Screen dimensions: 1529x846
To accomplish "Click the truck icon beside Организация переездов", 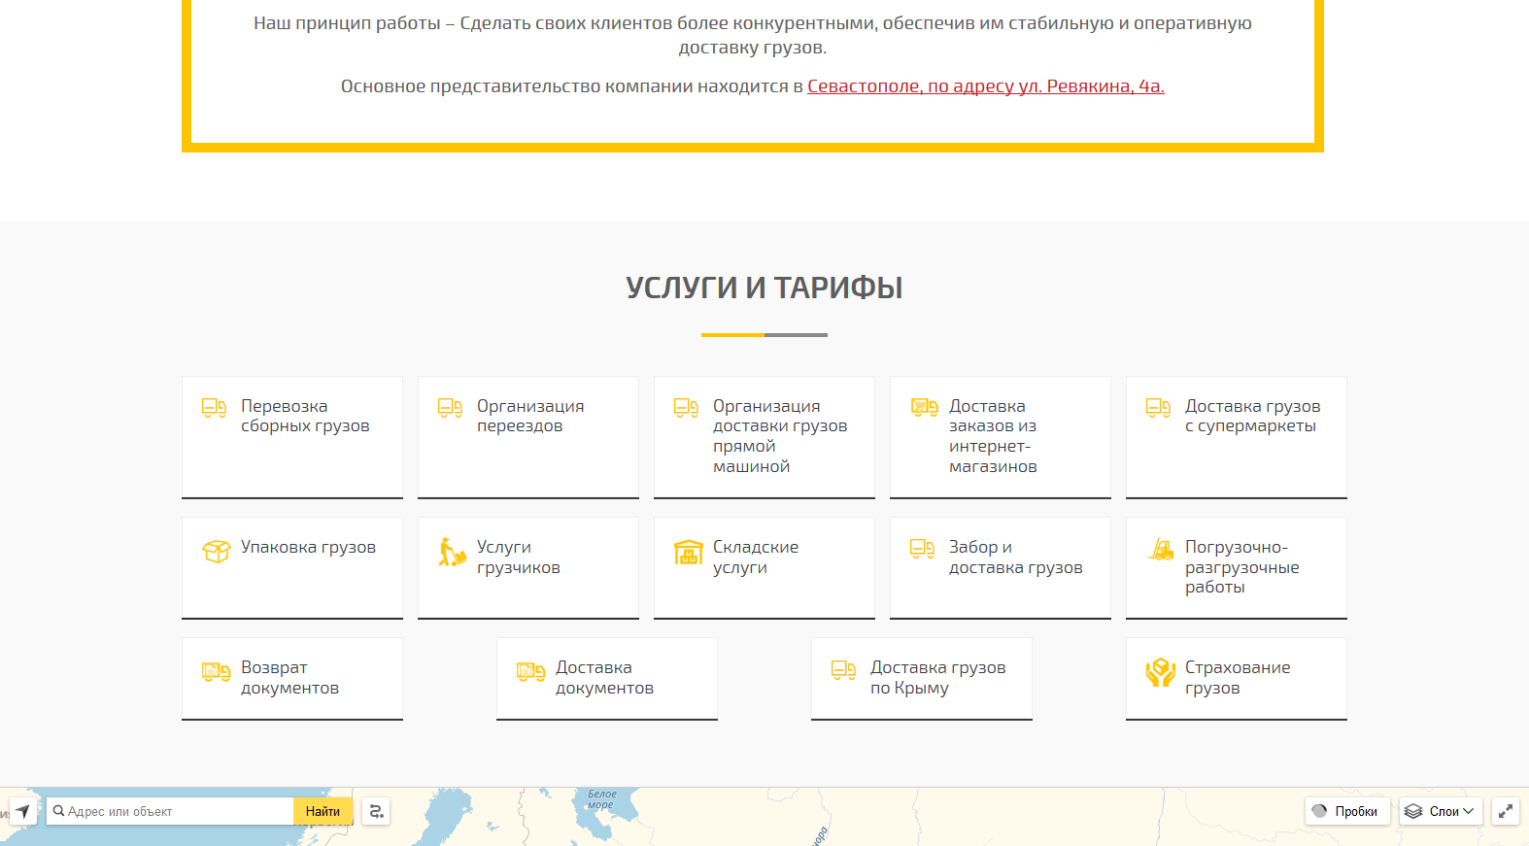I will tap(451, 408).
